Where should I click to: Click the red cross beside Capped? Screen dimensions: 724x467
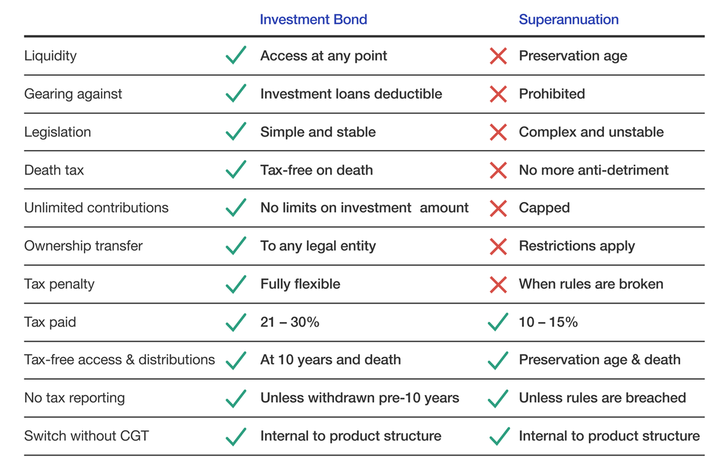click(x=498, y=208)
